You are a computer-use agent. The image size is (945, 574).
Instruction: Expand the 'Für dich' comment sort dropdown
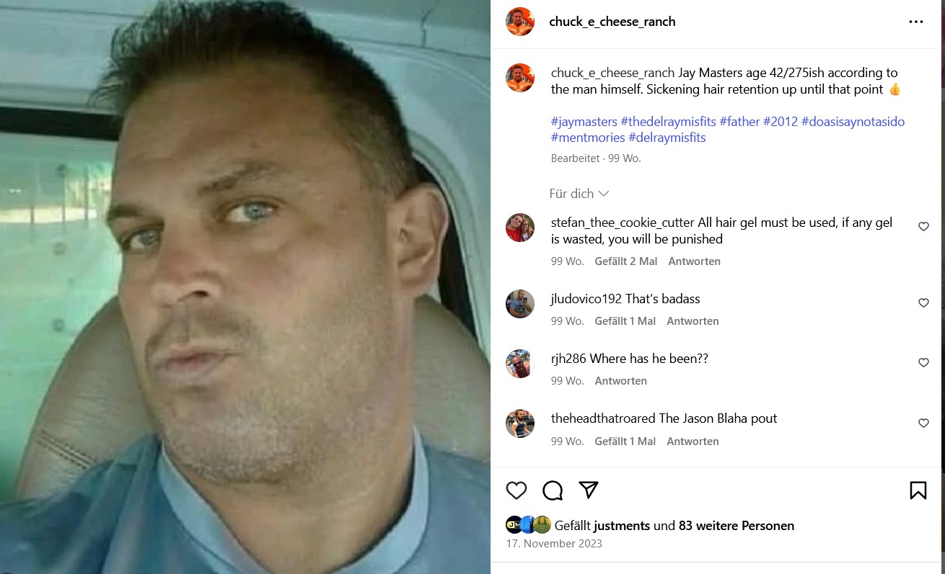[x=579, y=194]
